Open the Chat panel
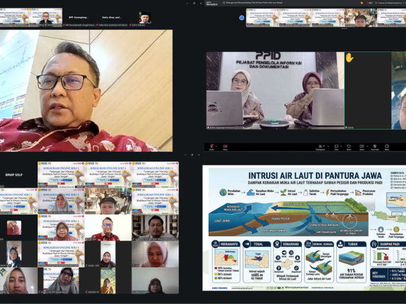Screen dimensions: 406x304 (x=336, y=147)
